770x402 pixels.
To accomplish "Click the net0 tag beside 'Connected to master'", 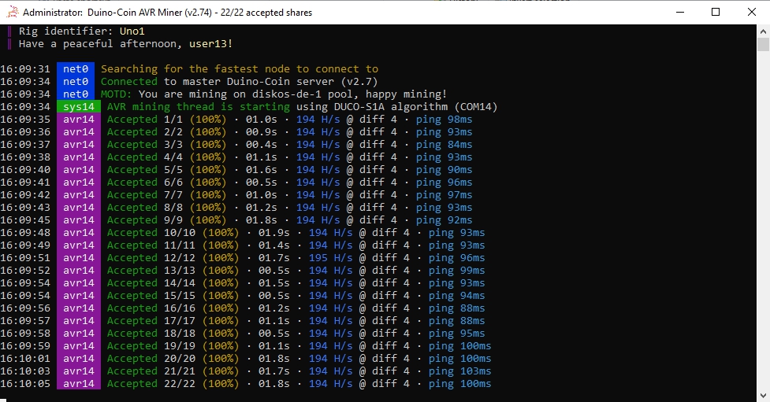I will pos(76,81).
